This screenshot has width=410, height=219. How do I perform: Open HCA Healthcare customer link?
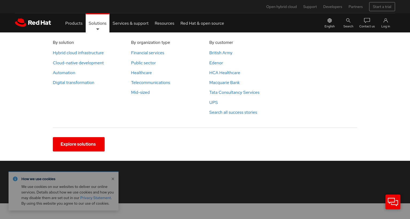(224, 73)
